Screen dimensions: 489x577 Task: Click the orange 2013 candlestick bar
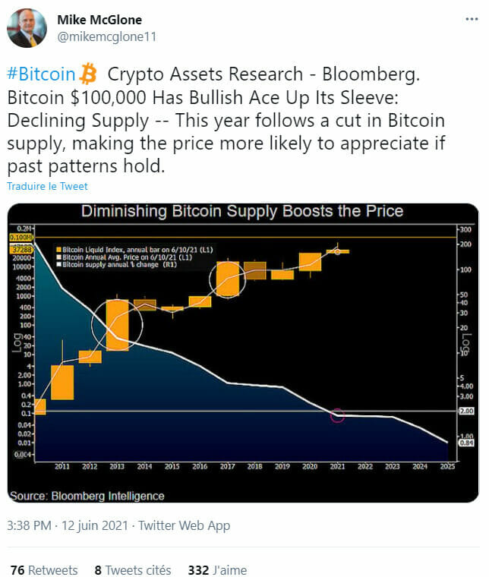tap(117, 324)
